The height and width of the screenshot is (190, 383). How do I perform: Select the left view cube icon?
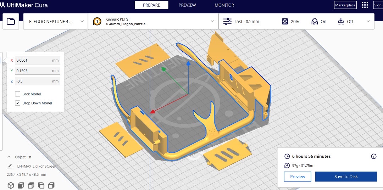pos(41,185)
